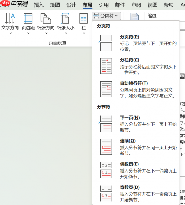
Task: Click description 插入分节符并在下一偶数页上开始新节
Action: 148,174
